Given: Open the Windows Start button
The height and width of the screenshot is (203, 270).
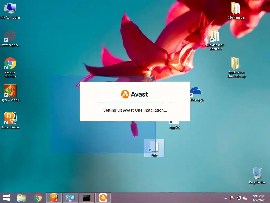Looking at the screenshot, I should pos(7,198).
